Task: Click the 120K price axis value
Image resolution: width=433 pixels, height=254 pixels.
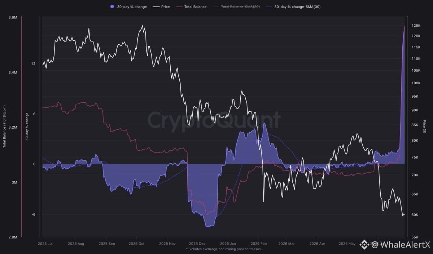Action: pos(416,36)
